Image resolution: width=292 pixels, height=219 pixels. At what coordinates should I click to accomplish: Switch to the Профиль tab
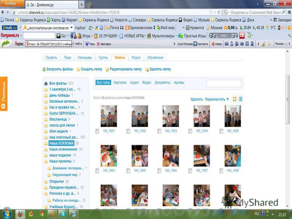click(51, 57)
